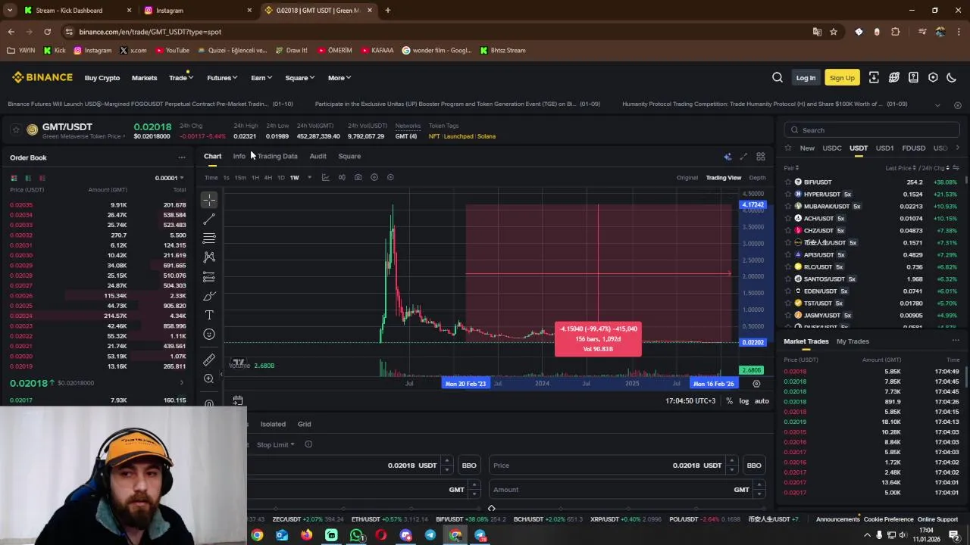
Task: Switch to the Info tab
Action: point(239,157)
